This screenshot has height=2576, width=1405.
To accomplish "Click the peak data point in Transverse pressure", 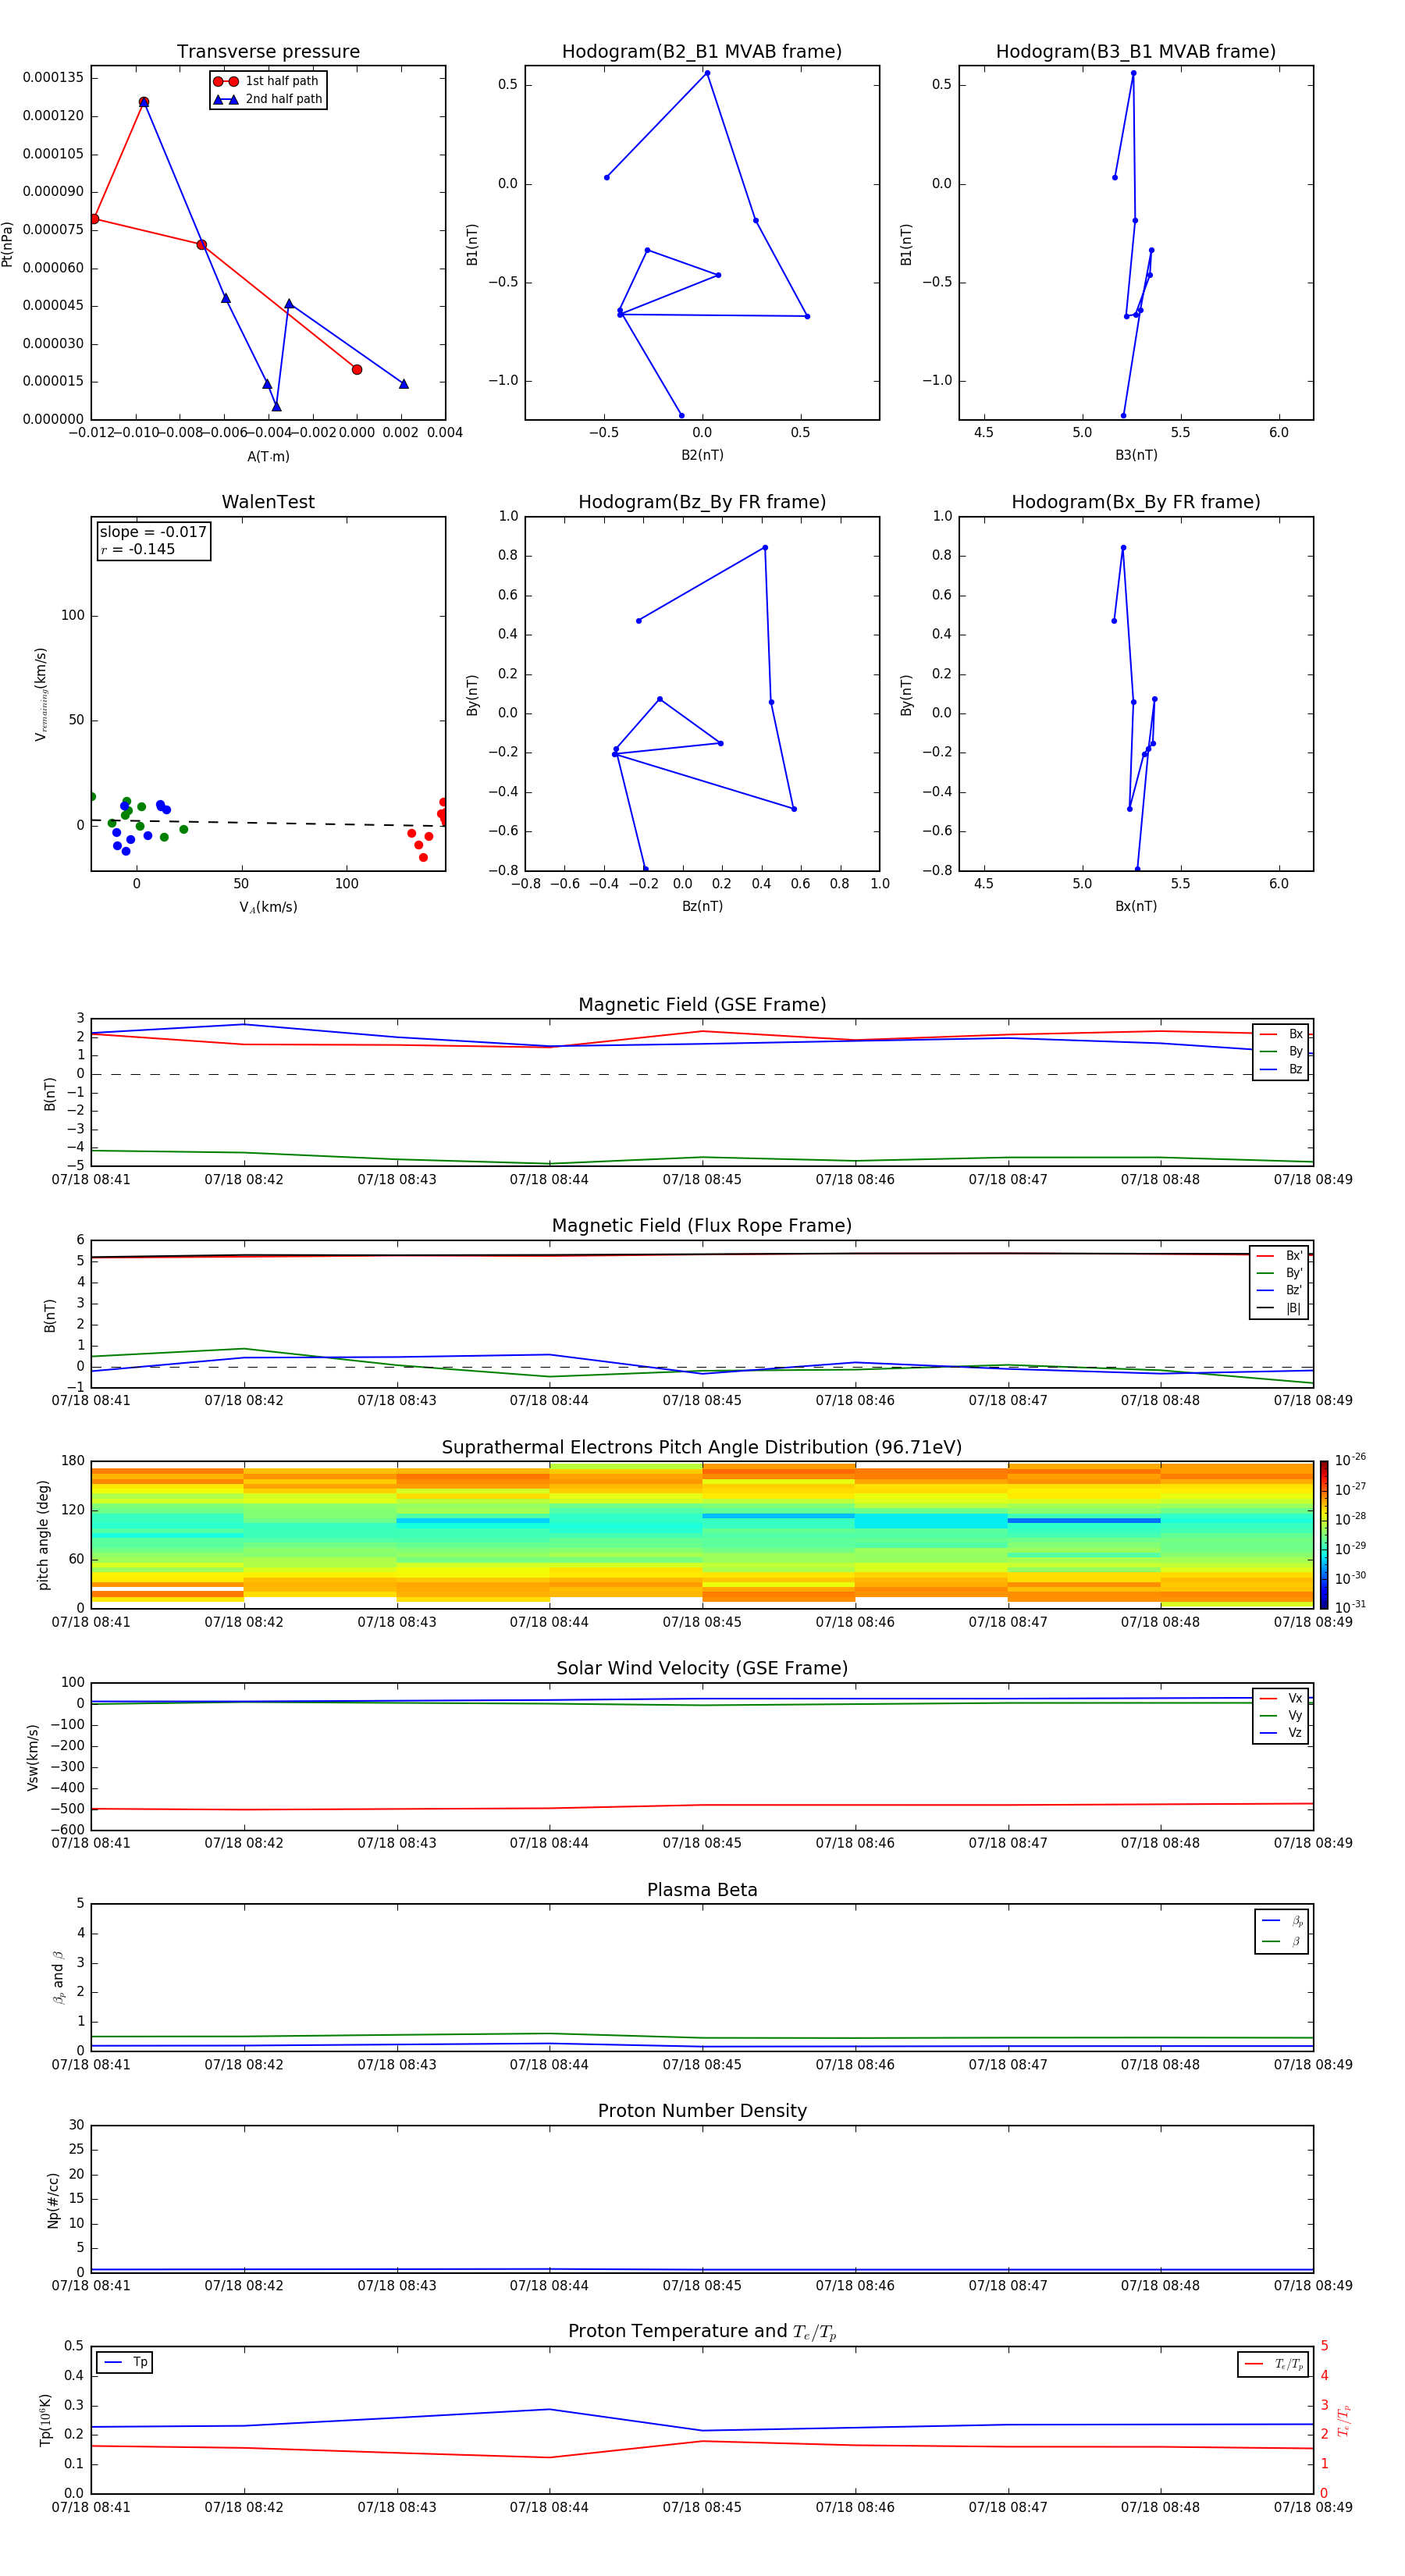I will click(x=144, y=102).
